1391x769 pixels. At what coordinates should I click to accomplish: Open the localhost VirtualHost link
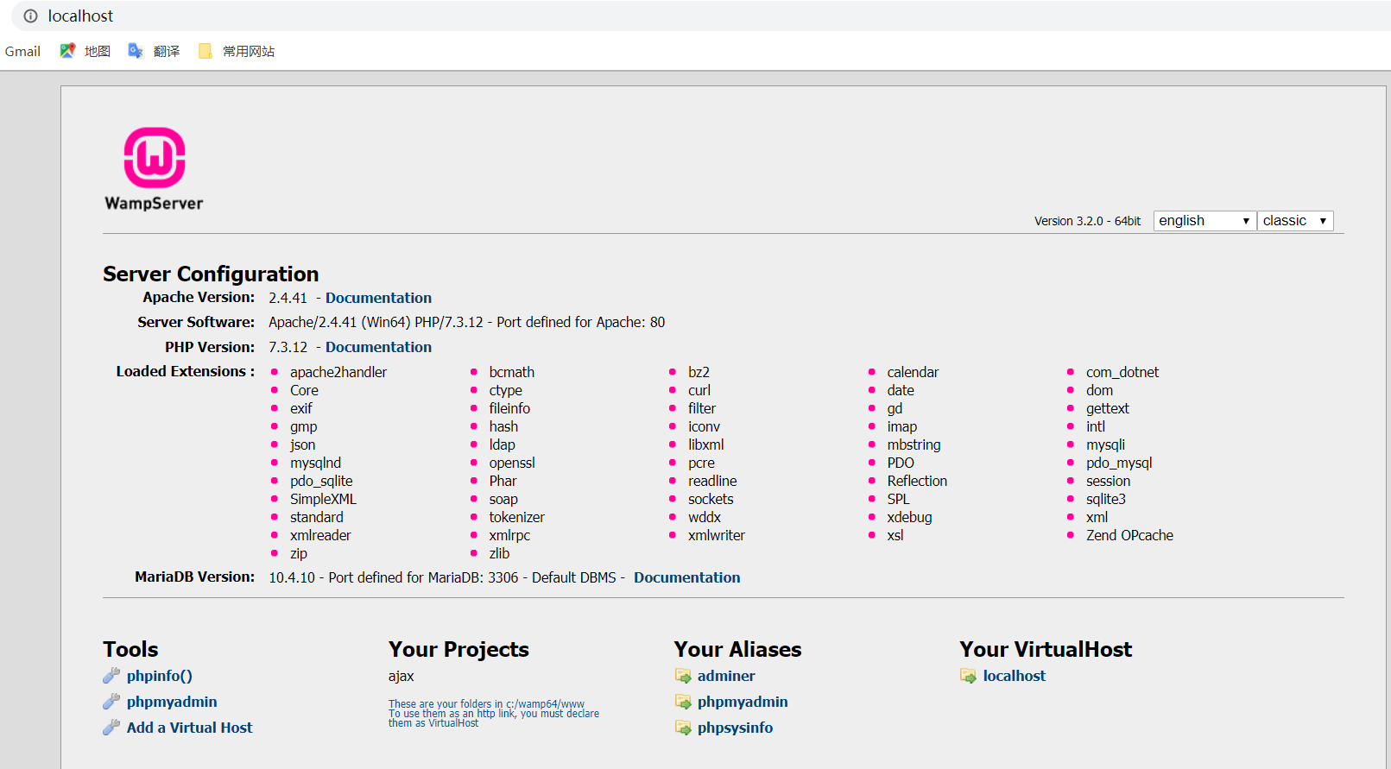(x=1015, y=676)
